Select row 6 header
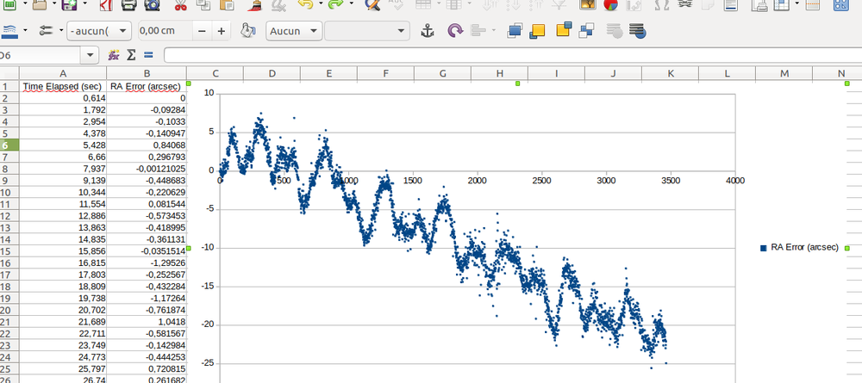 coord(9,145)
